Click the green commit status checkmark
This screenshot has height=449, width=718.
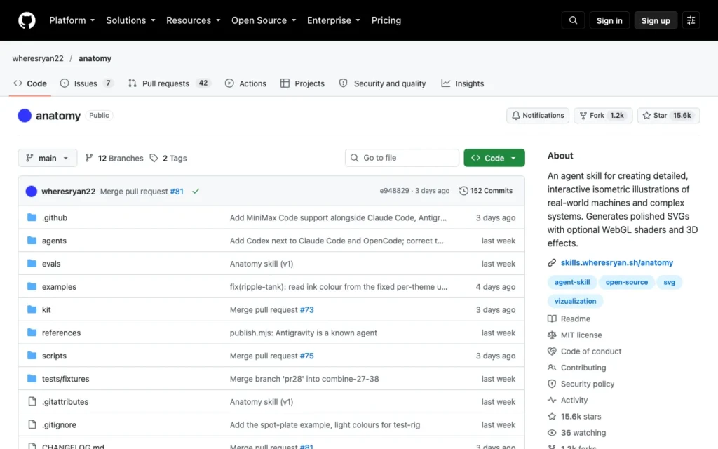pyautogui.click(x=196, y=191)
